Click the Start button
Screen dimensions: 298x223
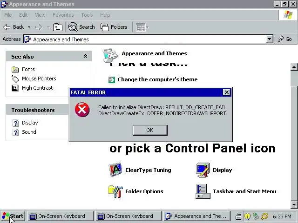(13, 216)
